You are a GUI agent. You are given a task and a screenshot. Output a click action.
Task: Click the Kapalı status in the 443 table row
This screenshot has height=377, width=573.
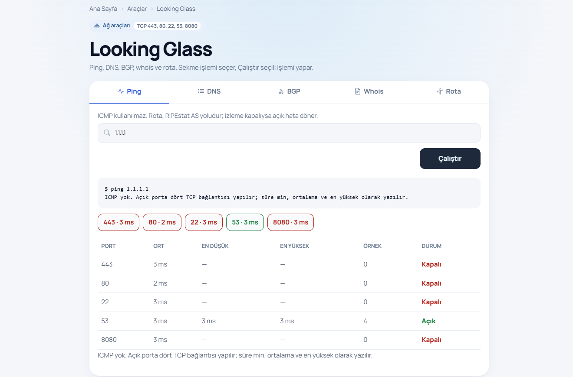tap(431, 264)
